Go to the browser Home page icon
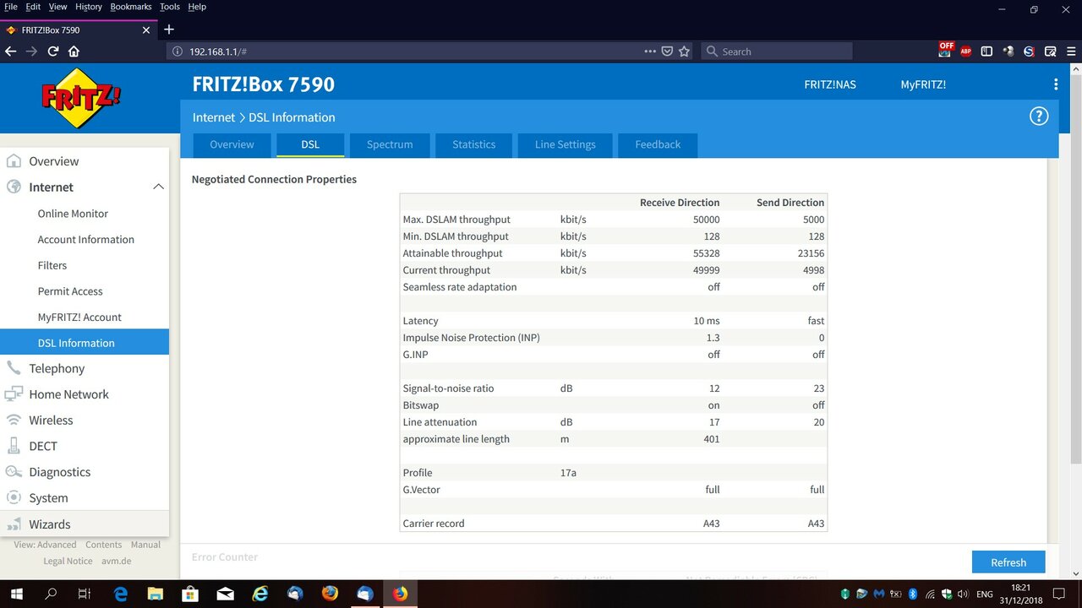The image size is (1082, 608). (74, 52)
